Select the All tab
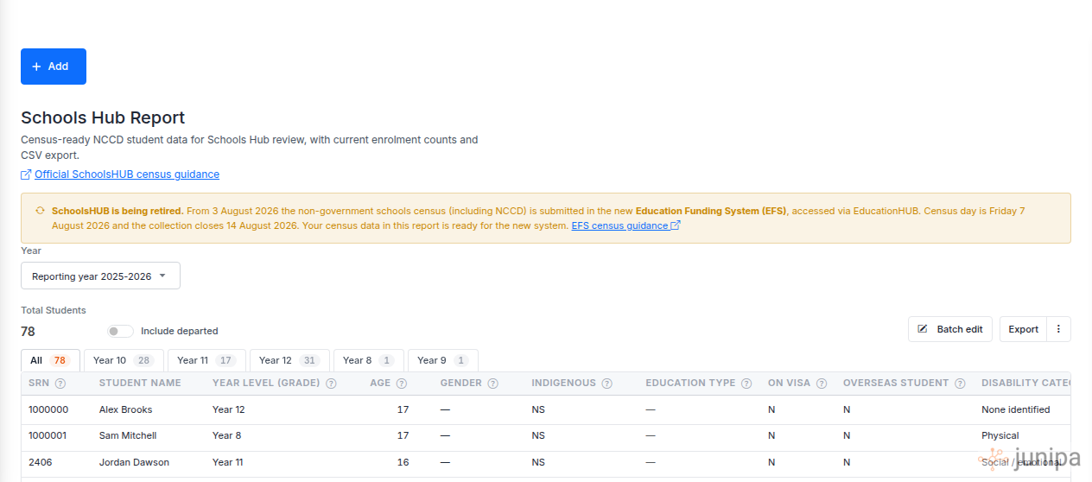This screenshot has width=1092, height=482. click(50, 360)
